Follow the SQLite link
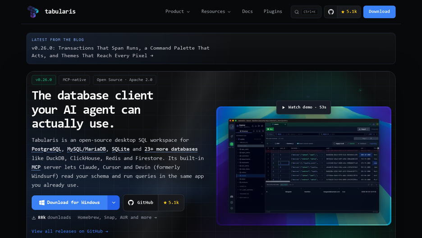The height and width of the screenshot is (238, 422). point(120,149)
